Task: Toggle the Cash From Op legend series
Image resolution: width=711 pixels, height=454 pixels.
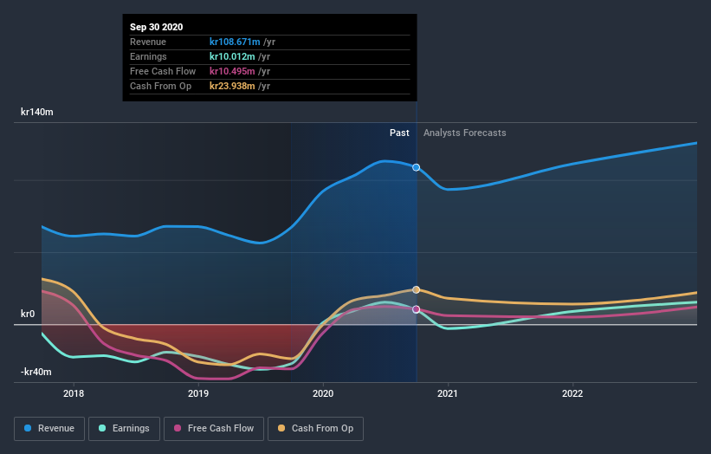Action: tap(315, 429)
